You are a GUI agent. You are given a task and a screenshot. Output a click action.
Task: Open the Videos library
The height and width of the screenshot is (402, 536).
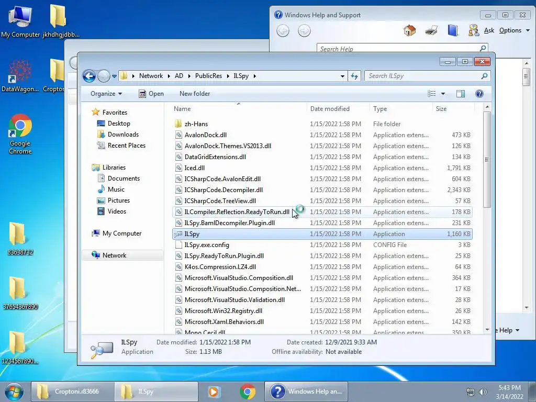pos(117,211)
